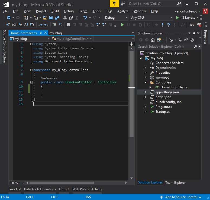Click the Pending Changes Filter clock icon

point(171,40)
